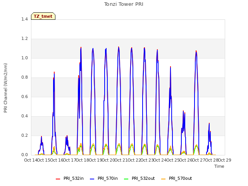The image size is (248, 186).
Task: Click the blue PRI_570in legend swatch
Action: [x=92, y=179]
